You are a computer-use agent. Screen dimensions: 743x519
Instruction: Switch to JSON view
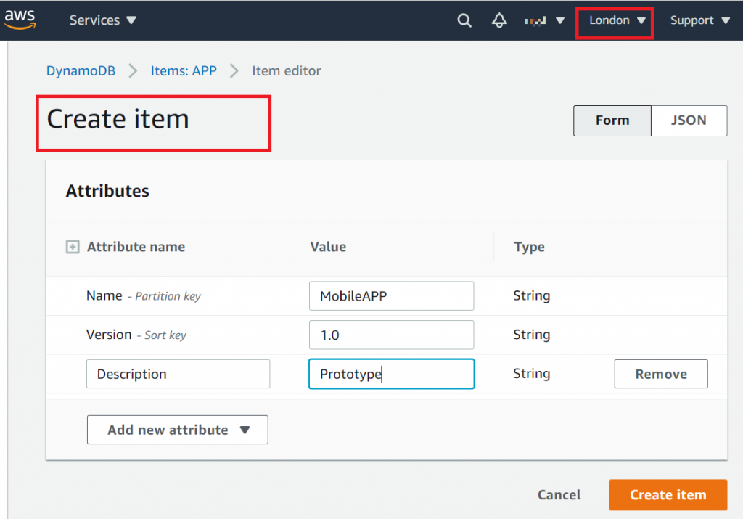(x=689, y=120)
